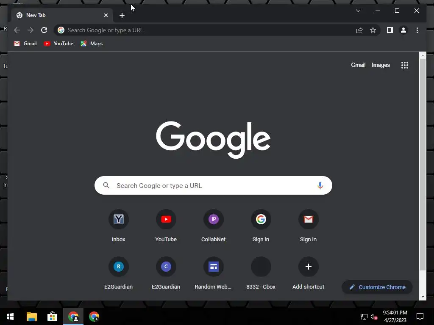This screenshot has height=325, width=434.
Task: Click the Customize Chrome button
Action: tap(377, 287)
